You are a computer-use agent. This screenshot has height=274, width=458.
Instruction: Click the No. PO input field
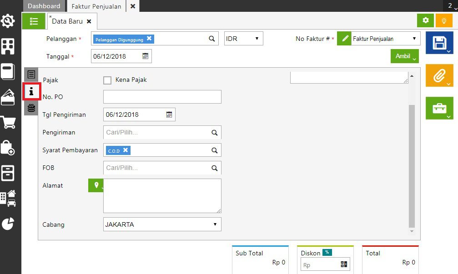click(162, 97)
